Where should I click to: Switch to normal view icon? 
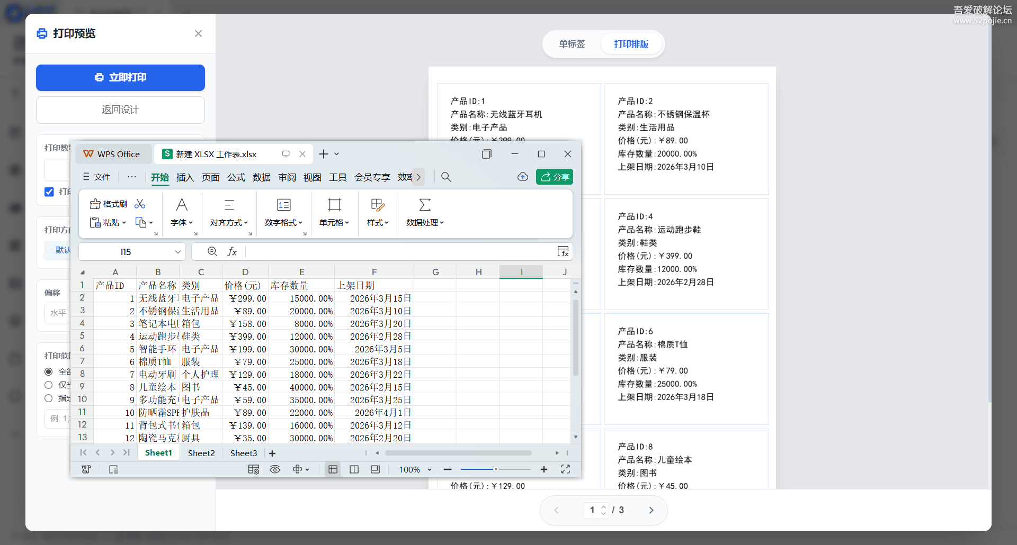(x=333, y=469)
